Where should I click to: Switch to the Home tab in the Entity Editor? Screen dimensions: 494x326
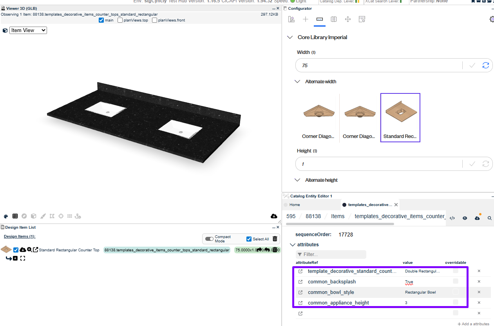pos(295,204)
